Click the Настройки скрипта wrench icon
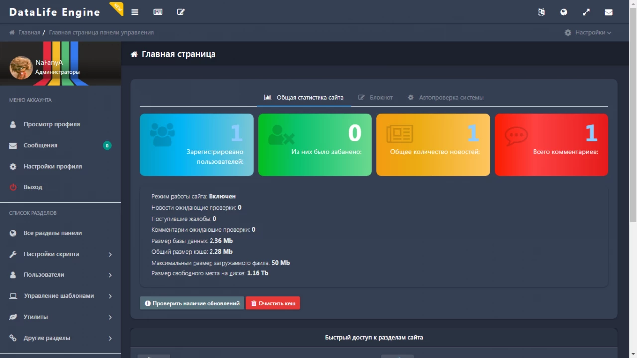The image size is (637, 358). pyautogui.click(x=13, y=254)
